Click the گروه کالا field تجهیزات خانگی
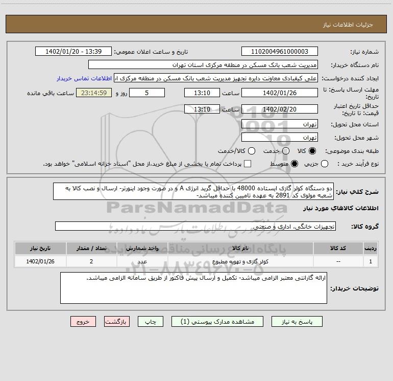This screenshot has height=381, width=393. (x=195, y=226)
